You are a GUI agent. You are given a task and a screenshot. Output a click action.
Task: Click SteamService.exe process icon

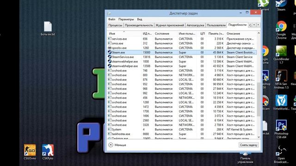pos(110,57)
